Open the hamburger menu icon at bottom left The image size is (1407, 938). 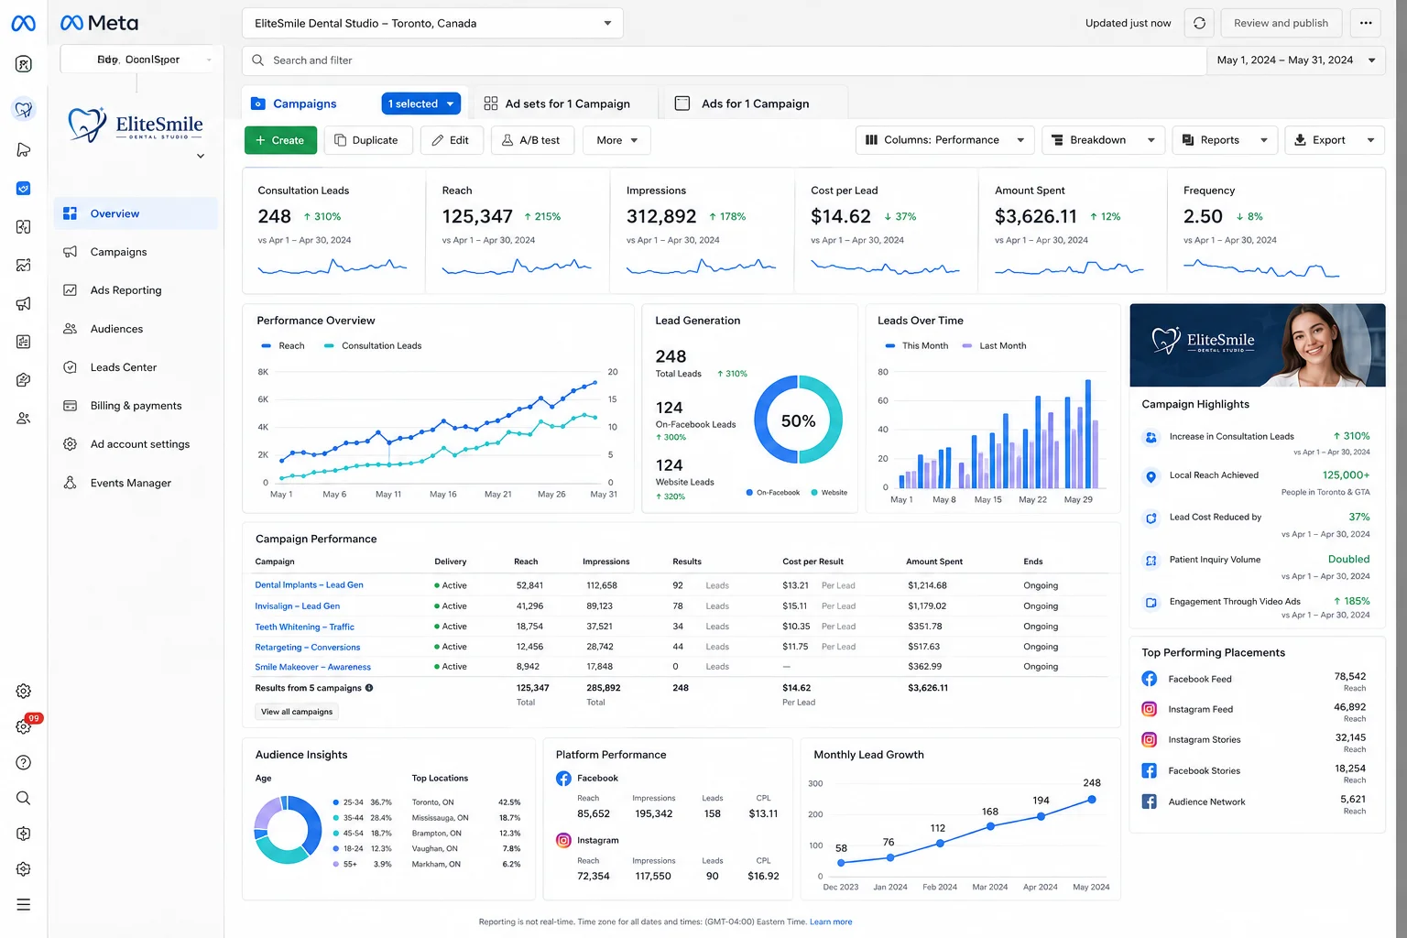point(24,905)
